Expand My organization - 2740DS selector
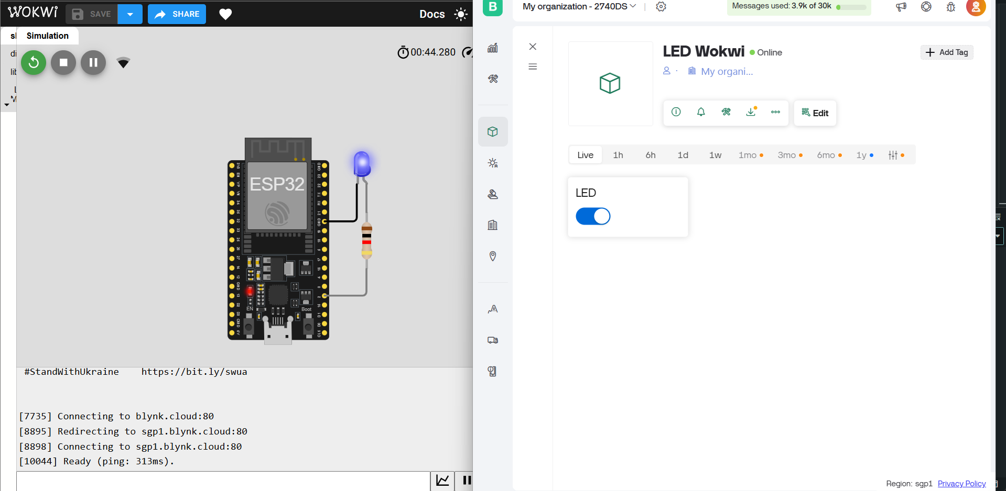The height and width of the screenshot is (491, 1006). (x=579, y=7)
